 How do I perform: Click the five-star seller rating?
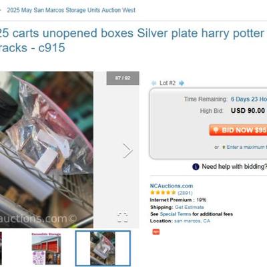[163, 192]
